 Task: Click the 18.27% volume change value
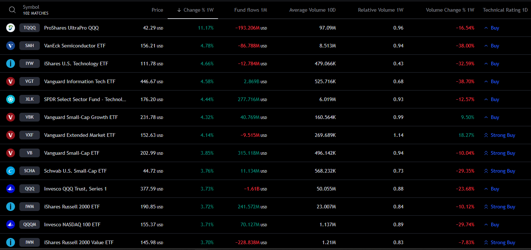[x=466, y=135]
